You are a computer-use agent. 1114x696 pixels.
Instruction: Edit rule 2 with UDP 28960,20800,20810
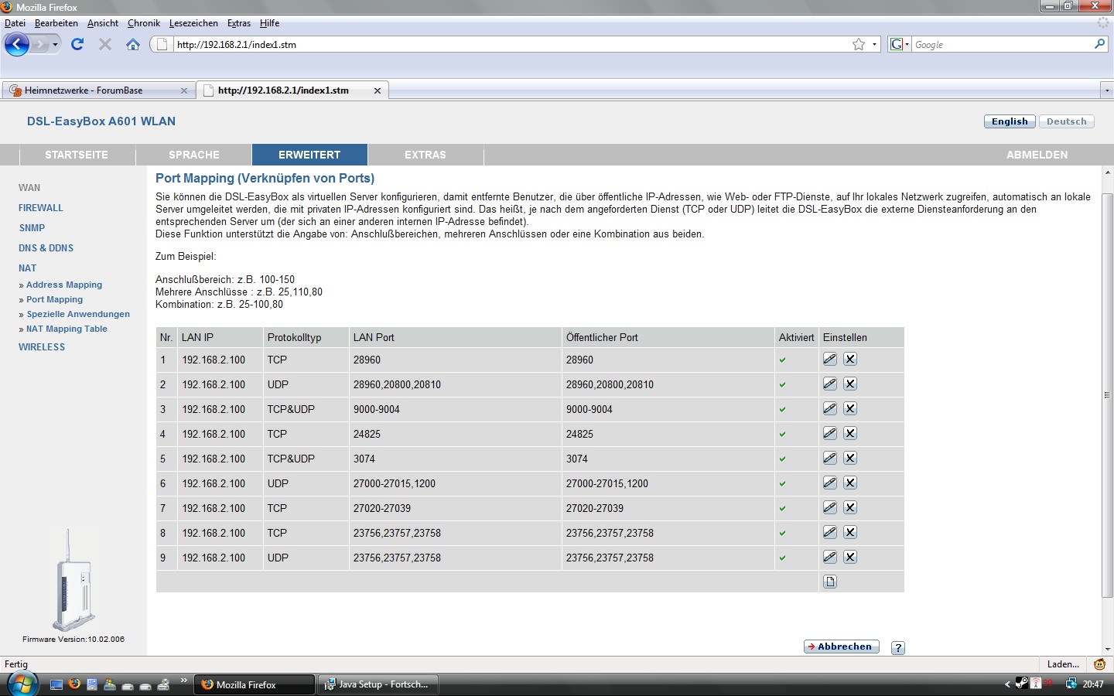tap(830, 384)
